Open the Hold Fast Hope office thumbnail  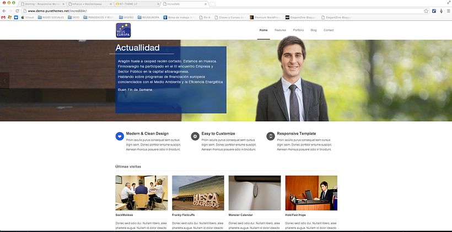pyautogui.click(x=311, y=193)
